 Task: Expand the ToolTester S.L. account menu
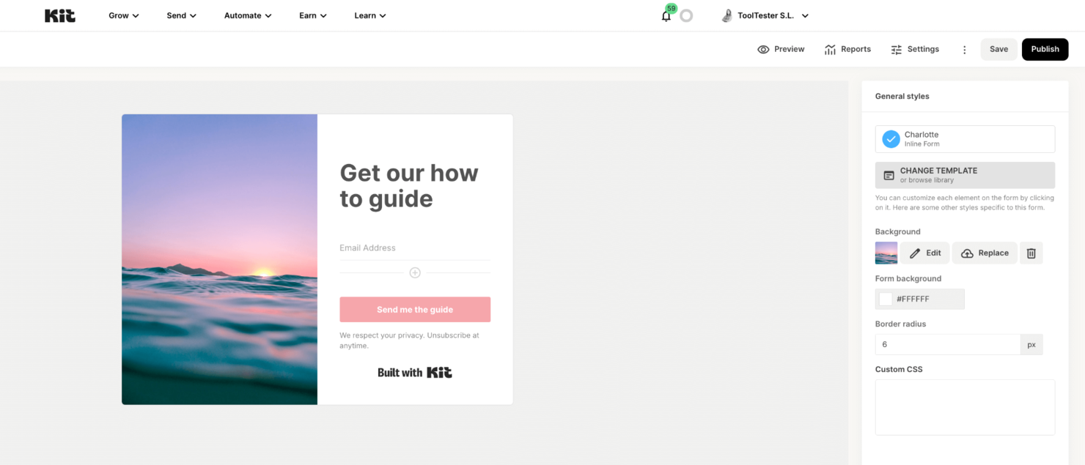765,15
